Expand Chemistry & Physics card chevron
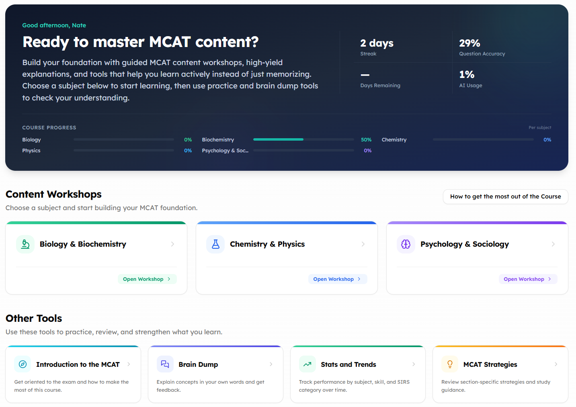The height and width of the screenshot is (407, 576). click(363, 244)
